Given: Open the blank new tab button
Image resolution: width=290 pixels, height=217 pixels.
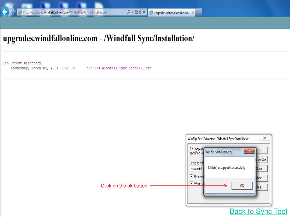Looking at the screenshot, I should point(199,12).
